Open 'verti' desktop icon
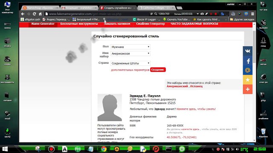Image resolution: width=273 pixels, height=153 pixels. [7, 133]
